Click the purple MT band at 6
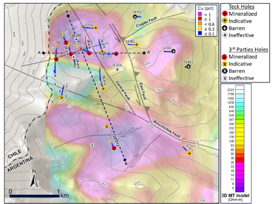Image resolution: width=272 pixels, height=204 pixels. pos(240,190)
